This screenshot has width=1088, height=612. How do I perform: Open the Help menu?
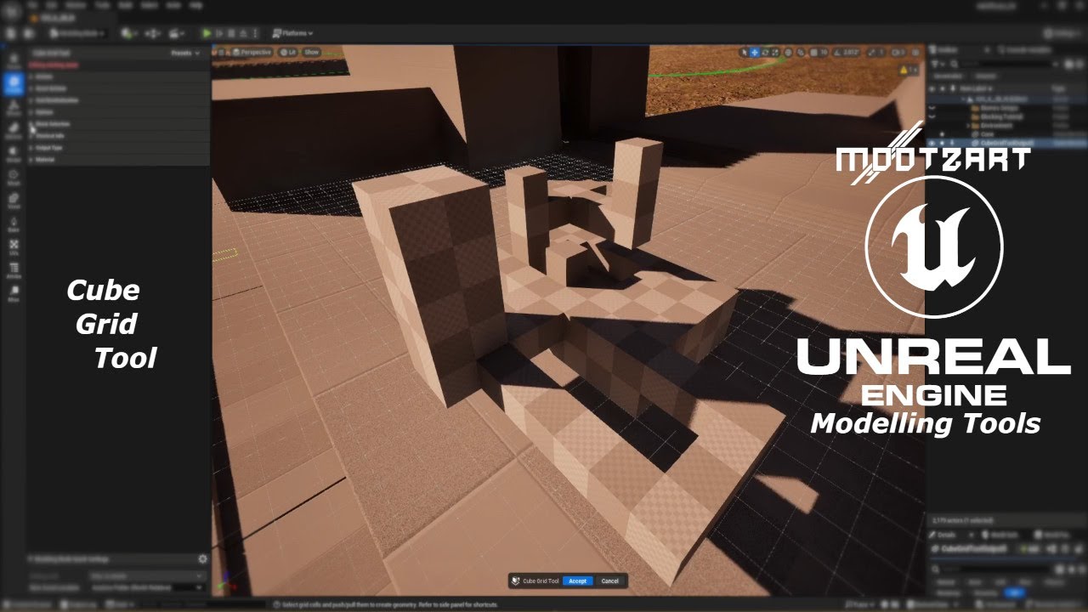pyautogui.click(x=195, y=5)
